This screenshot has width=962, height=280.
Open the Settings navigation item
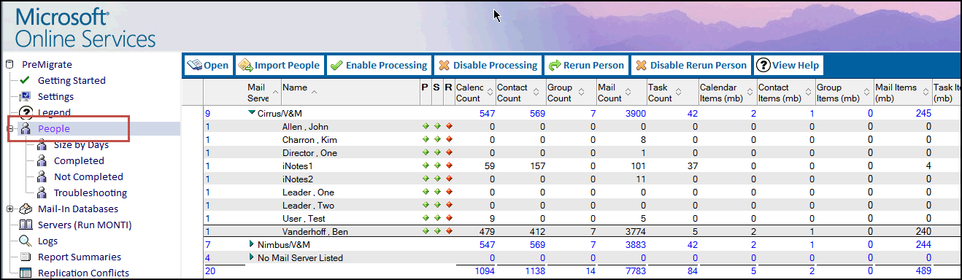55,96
